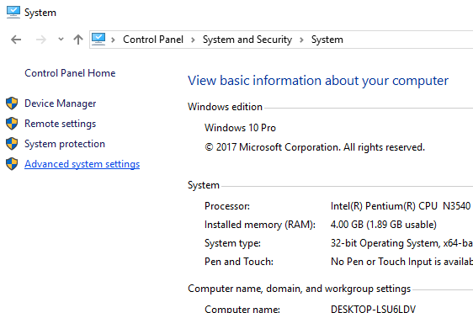473x313 pixels.
Task: Click shield icon beside Advanced system settings
Action: click(12, 164)
